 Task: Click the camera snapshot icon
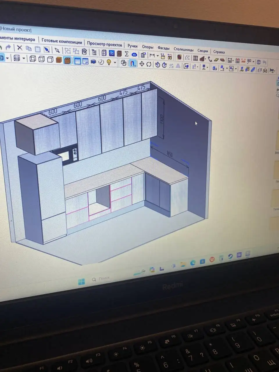(93, 61)
